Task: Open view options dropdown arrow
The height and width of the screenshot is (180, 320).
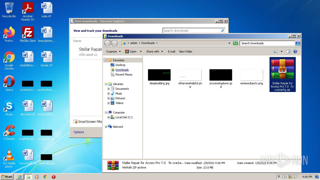Action: 281,51
